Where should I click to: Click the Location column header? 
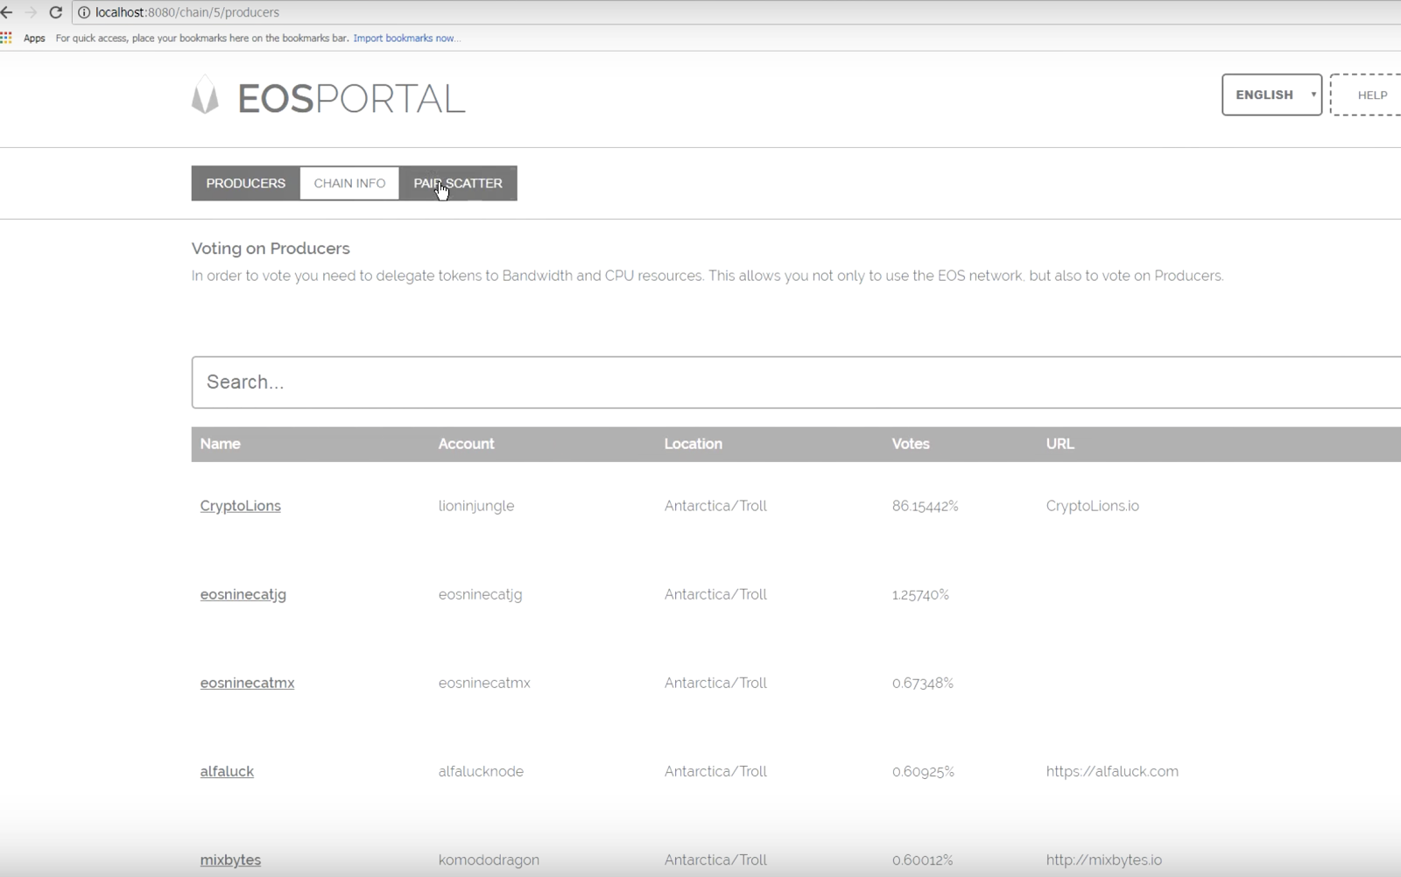pyautogui.click(x=693, y=444)
